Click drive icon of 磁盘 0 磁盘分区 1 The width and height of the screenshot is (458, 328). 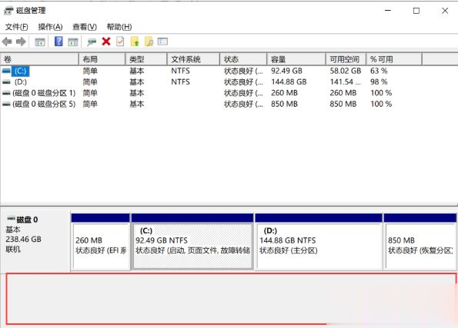click(6, 93)
